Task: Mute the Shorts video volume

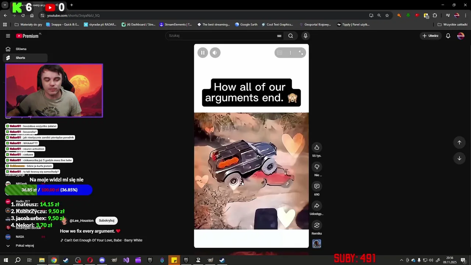Action: [x=215, y=53]
